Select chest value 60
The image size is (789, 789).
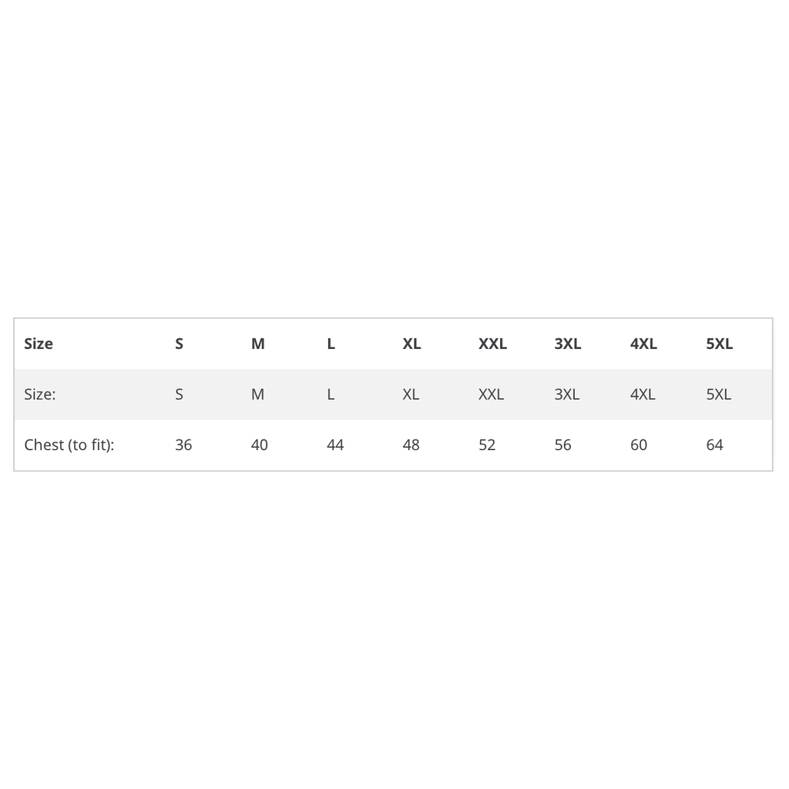pyautogui.click(x=639, y=445)
